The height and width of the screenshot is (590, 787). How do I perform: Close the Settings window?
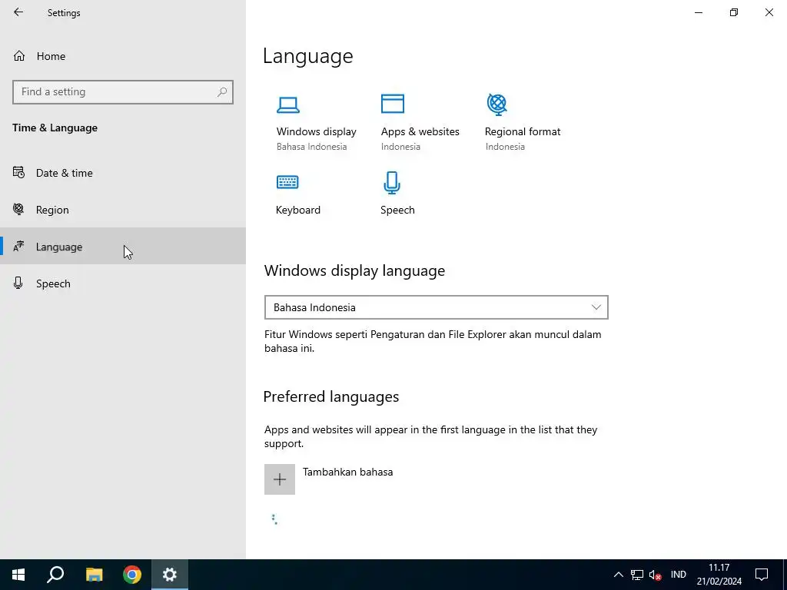[x=769, y=12]
